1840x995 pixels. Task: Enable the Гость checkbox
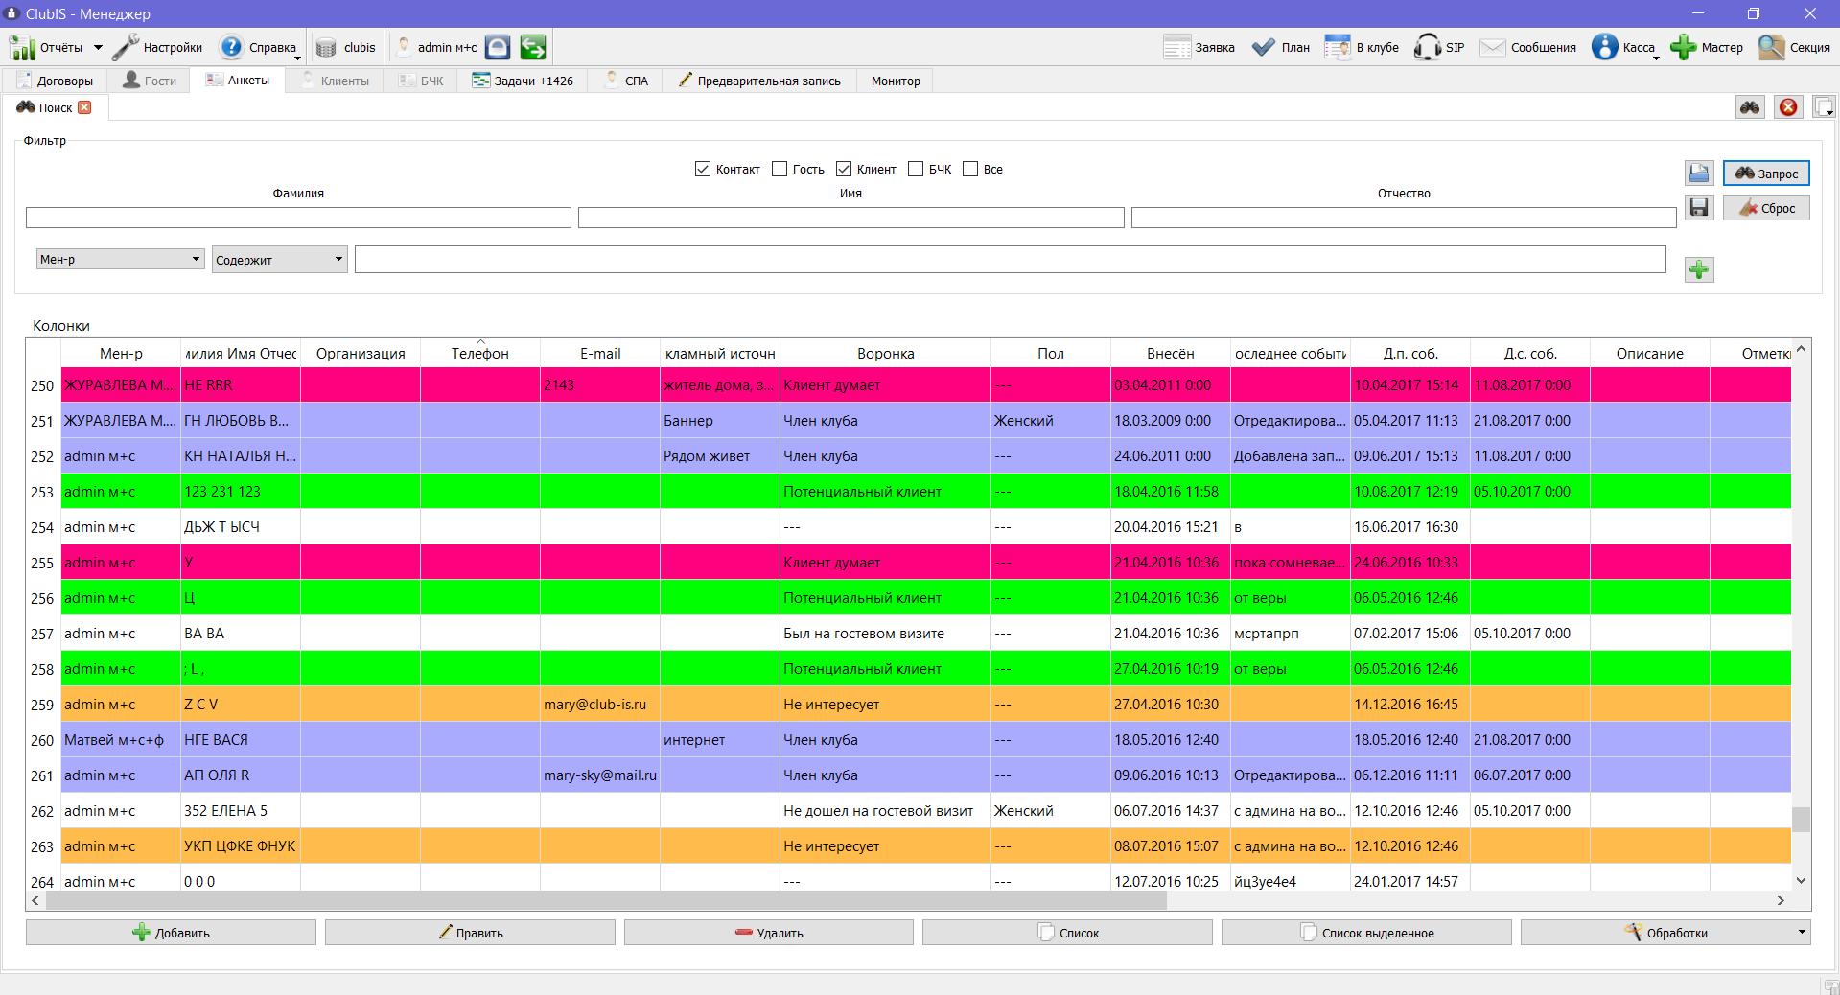pos(780,169)
